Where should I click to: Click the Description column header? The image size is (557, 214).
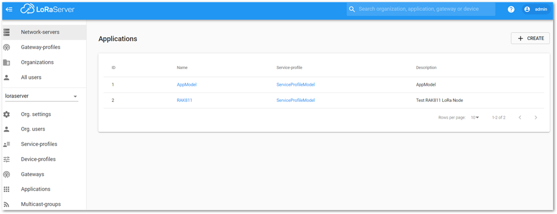(426, 68)
